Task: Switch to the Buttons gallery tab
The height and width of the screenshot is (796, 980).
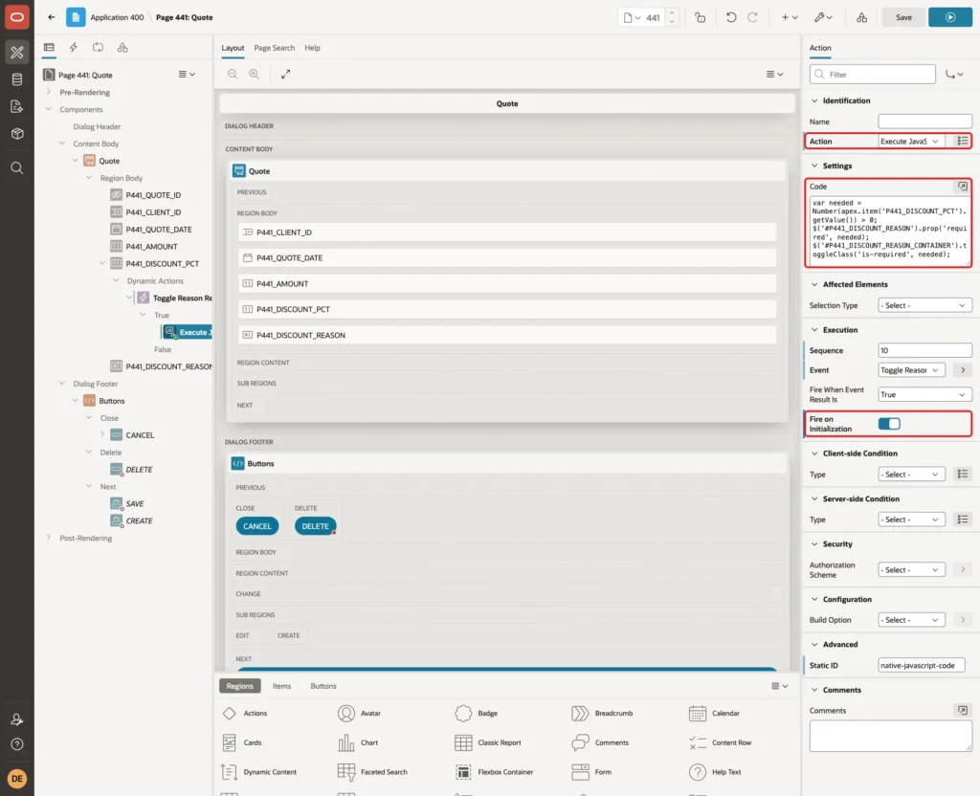Action: point(323,686)
